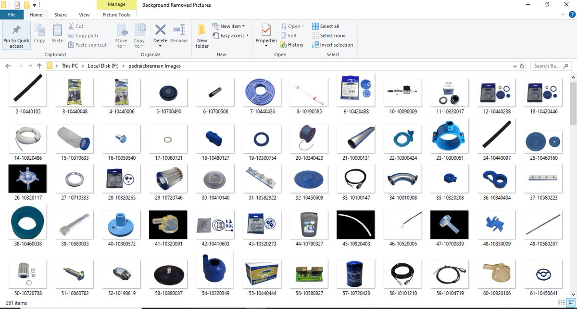
Task: Click the Cut scissors command
Action: 75,26
